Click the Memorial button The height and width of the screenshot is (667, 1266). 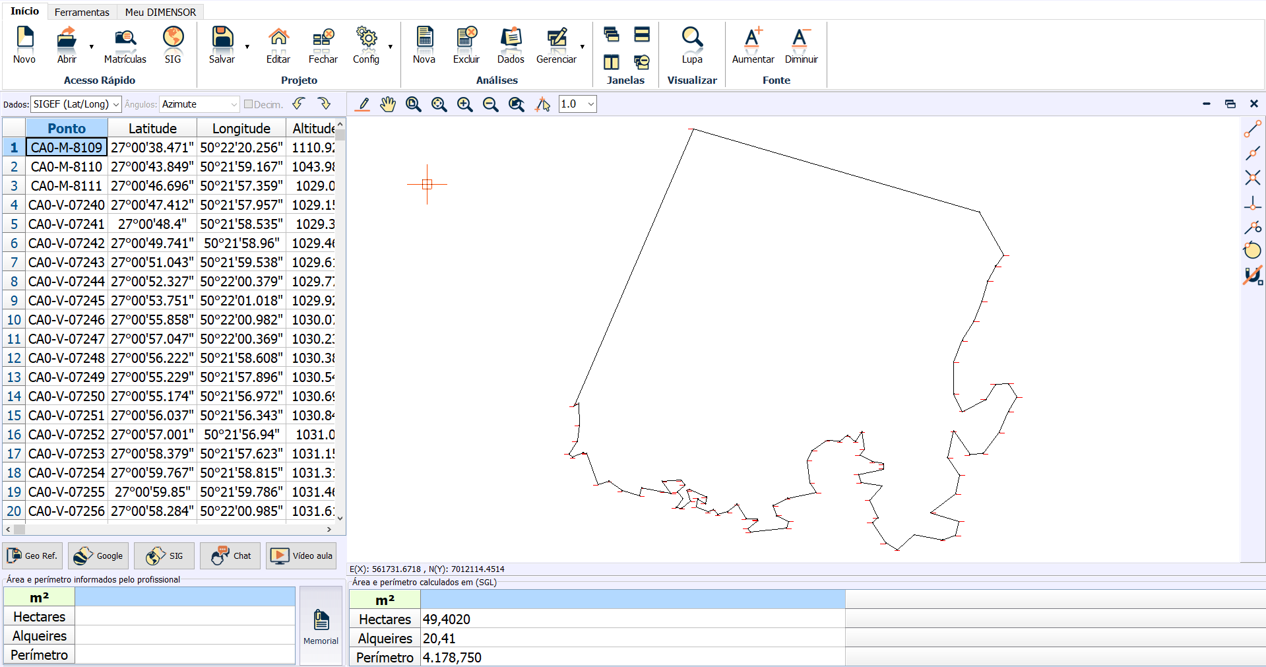click(321, 626)
